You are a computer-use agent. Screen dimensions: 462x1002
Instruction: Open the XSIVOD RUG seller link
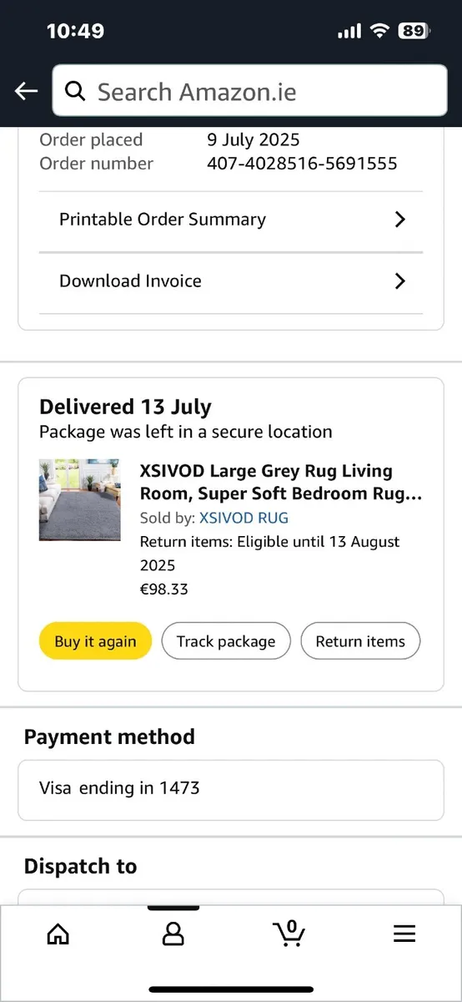[244, 518]
